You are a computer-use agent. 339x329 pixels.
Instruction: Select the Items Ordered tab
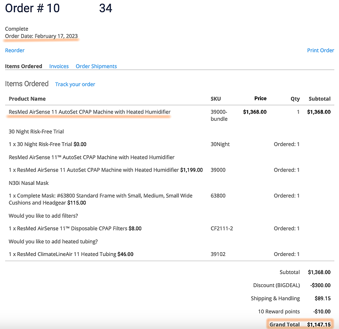[24, 66]
